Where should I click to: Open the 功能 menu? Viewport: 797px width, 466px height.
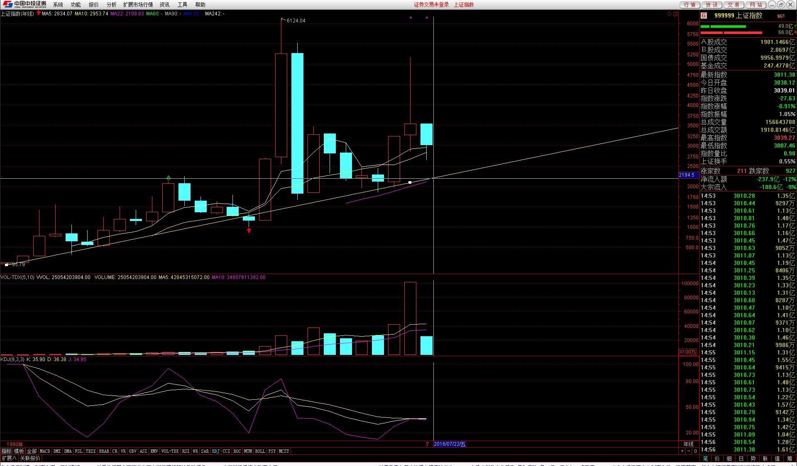click(76, 5)
